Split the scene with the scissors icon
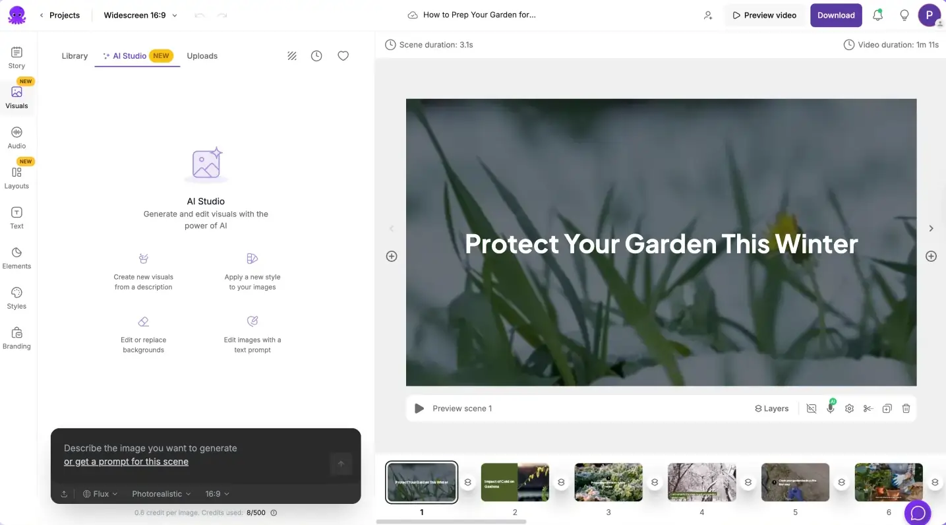The width and height of the screenshot is (946, 525). 868,408
